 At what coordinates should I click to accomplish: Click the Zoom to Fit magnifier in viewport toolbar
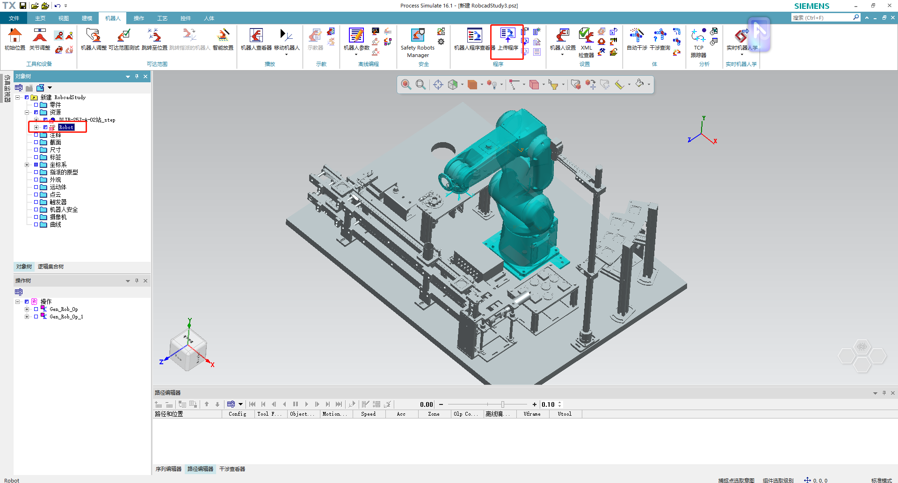coord(406,84)
